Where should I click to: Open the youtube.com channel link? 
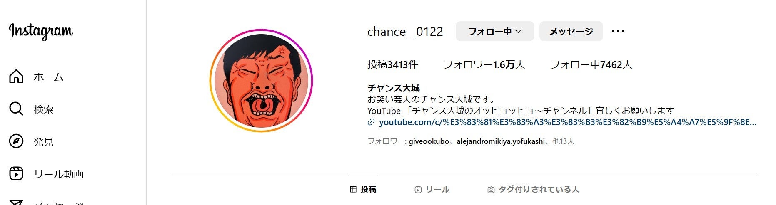(568, 122)
